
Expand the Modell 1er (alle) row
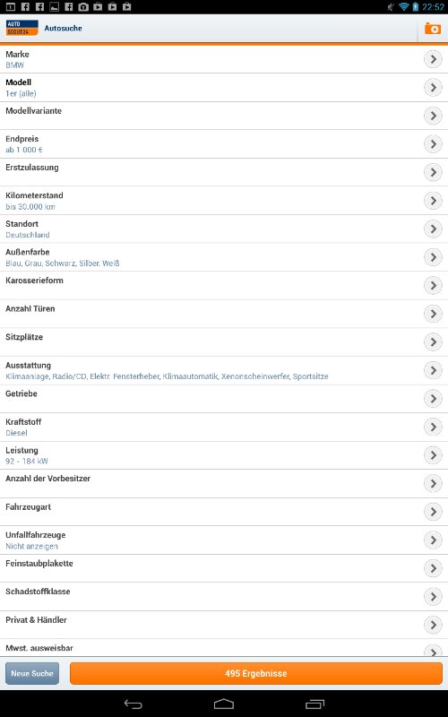pyautogui.click(x=224, y=88)
